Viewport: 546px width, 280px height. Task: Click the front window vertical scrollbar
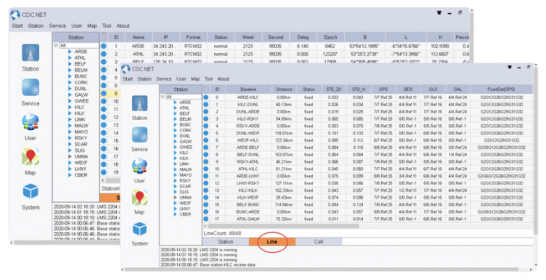tap(535, 157)
